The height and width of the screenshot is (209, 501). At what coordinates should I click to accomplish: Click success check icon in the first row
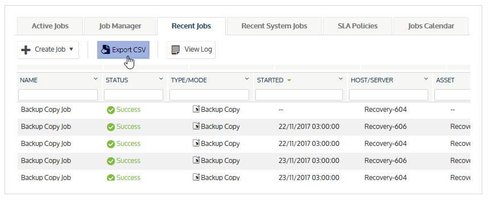(x=111, y=110)
